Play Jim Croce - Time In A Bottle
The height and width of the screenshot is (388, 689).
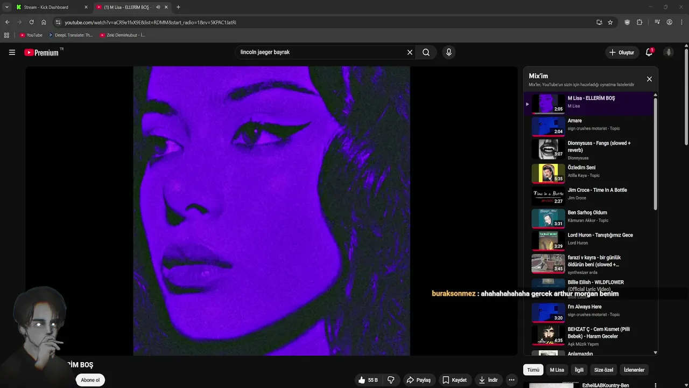pyautogui.click(x=590, y=196)
